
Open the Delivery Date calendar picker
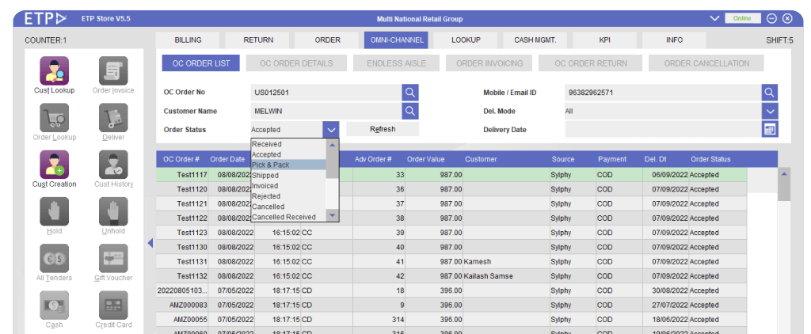click(770, 129)
